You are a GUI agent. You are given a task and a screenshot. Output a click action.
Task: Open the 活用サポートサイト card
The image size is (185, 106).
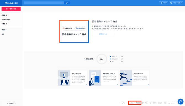[104, 78]
